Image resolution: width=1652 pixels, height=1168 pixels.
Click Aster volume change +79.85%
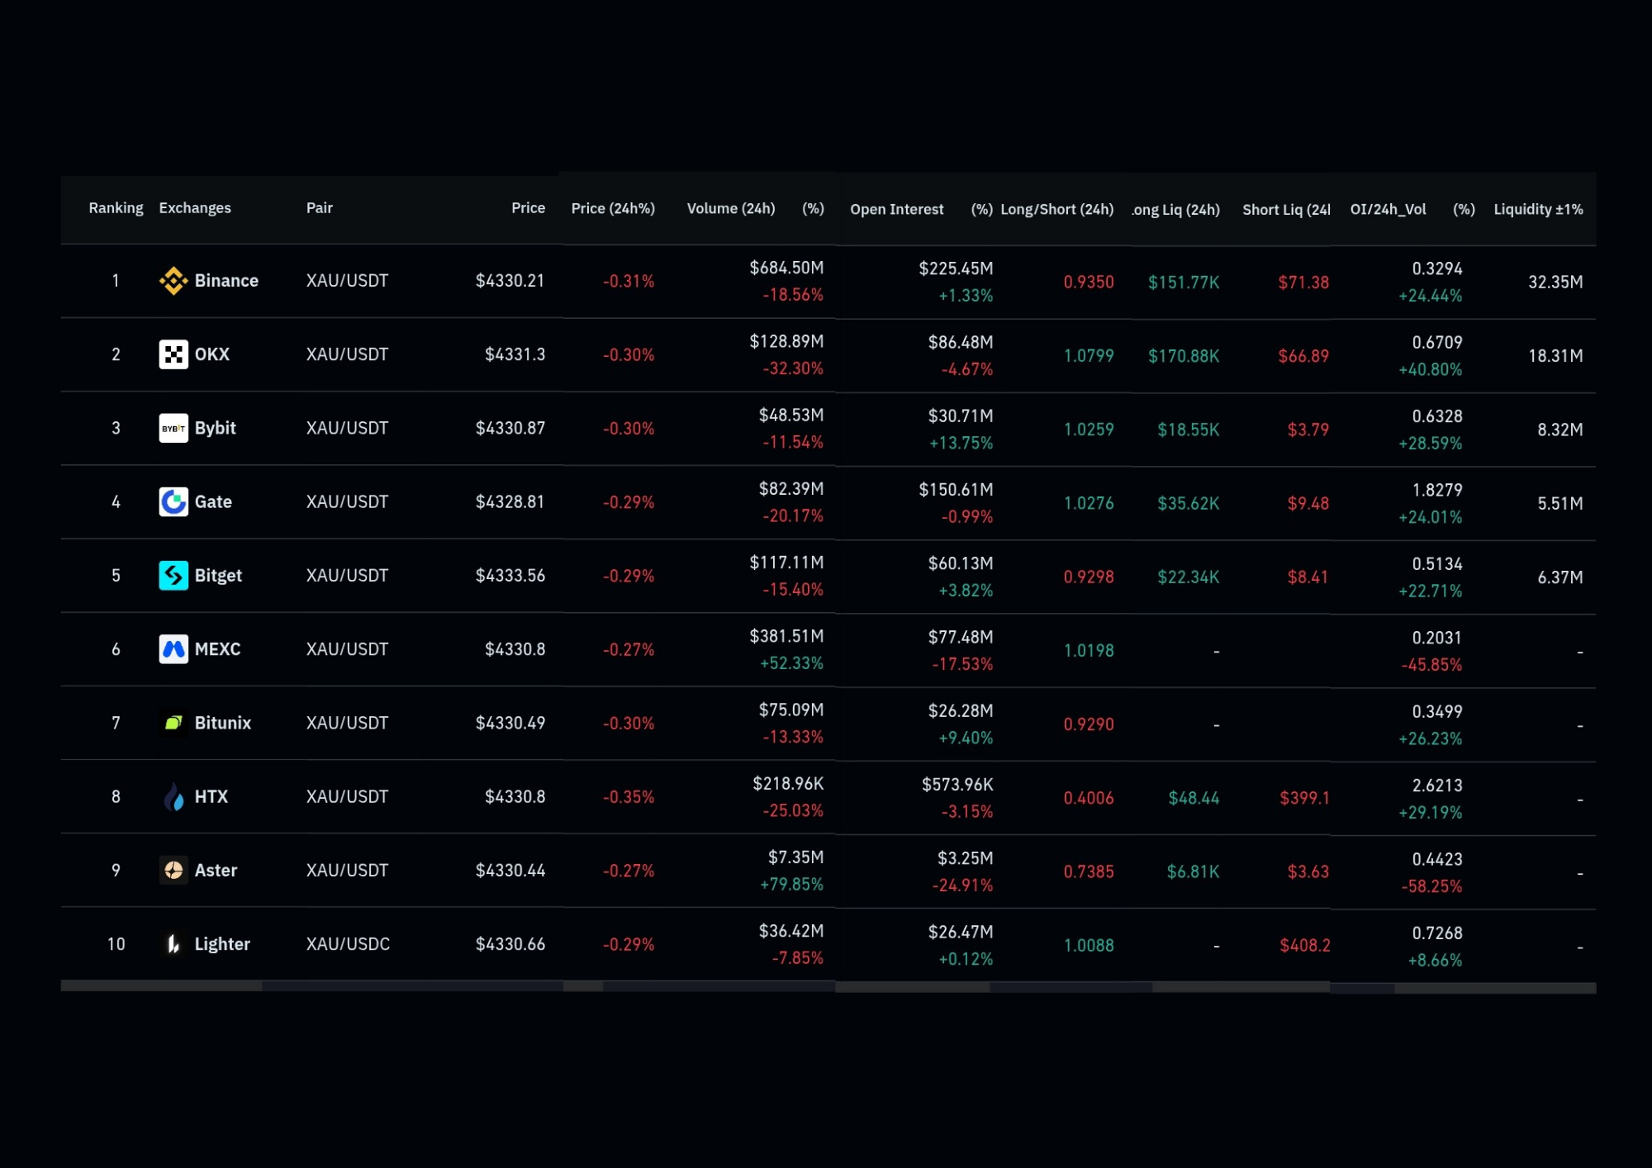point(791,885)
